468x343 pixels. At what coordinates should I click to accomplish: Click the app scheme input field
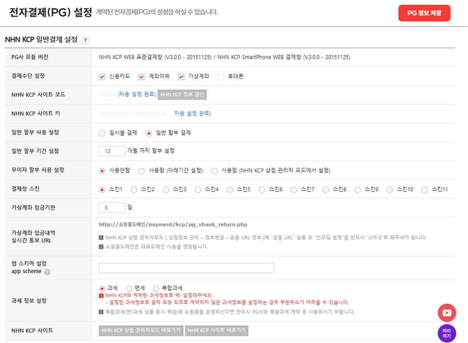coord(186,268)
